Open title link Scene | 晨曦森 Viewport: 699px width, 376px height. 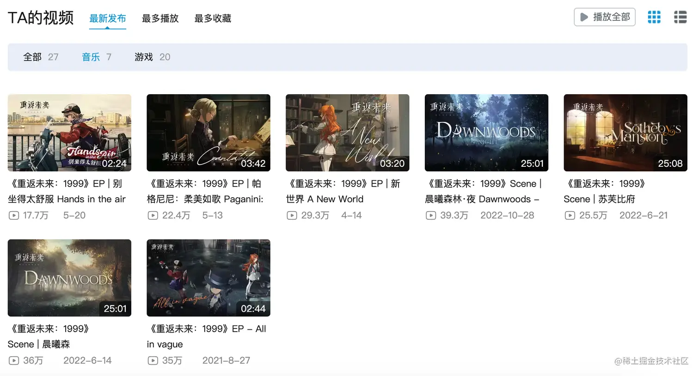click(x=49, y=336)
